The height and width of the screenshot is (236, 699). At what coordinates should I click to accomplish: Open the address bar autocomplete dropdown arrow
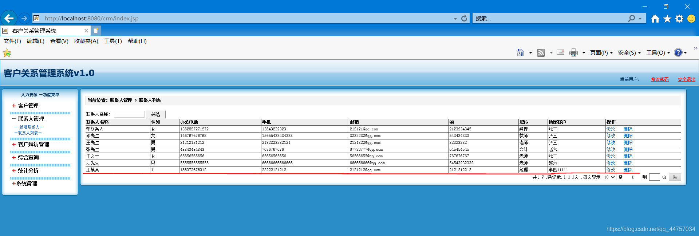point(455,19)
